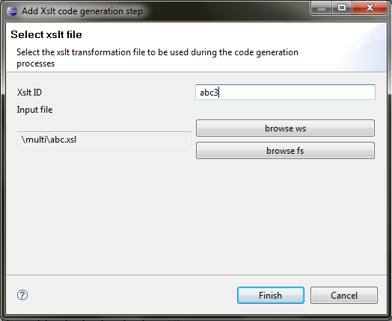The width and height of the screenshot is (392, 321).
Task: Click the input file path \multi\abc.xsl field
Action: (104, 140)
